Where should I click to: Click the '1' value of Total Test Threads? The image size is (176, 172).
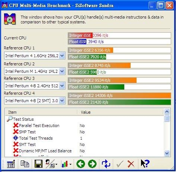(81, 138)
